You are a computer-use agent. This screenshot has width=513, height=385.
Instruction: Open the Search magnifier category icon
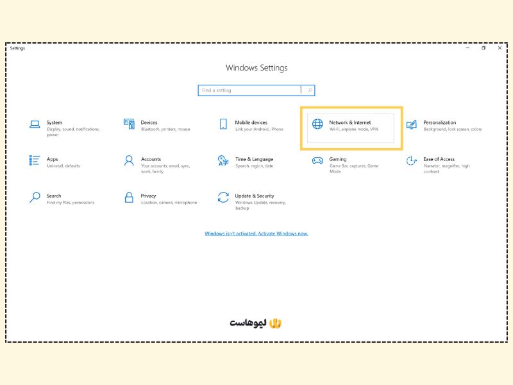pos(35,198)
